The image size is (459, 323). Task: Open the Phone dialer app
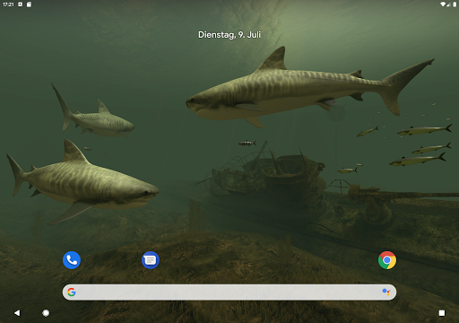(72, 260)
